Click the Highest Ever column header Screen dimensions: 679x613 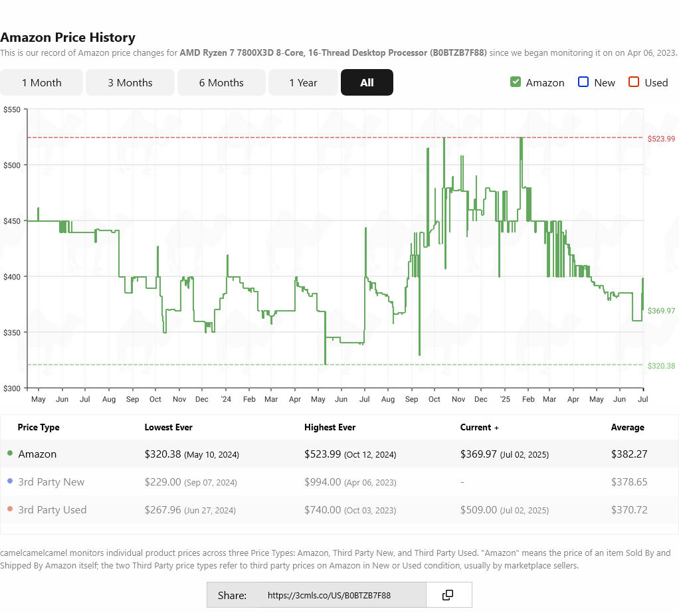(x=330, y=427)
